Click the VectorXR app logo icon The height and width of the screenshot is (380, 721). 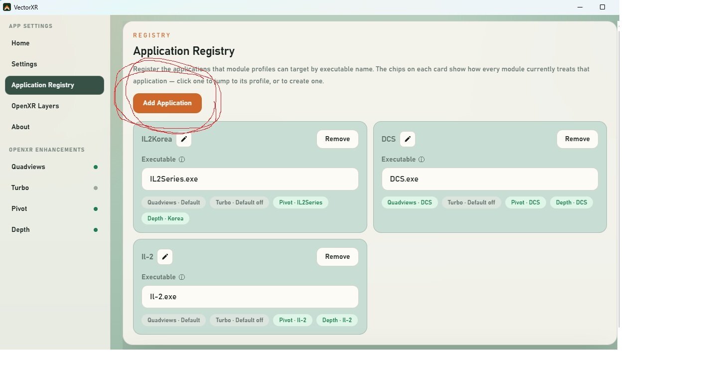pos(7,7)
